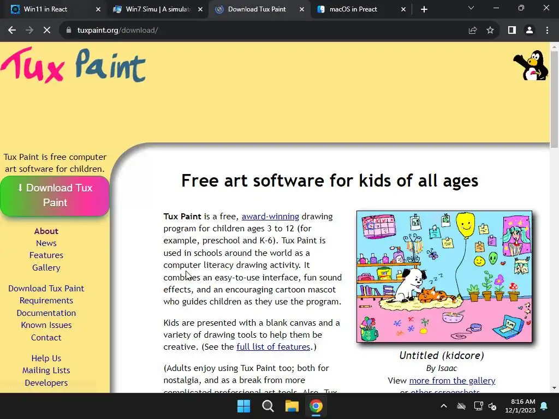The width and height of the screenshot is (559, 419).
Task: Go back to the previous page
Action: [x=12, y=31]
